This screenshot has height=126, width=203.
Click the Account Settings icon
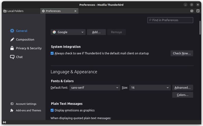coord(12,104)
